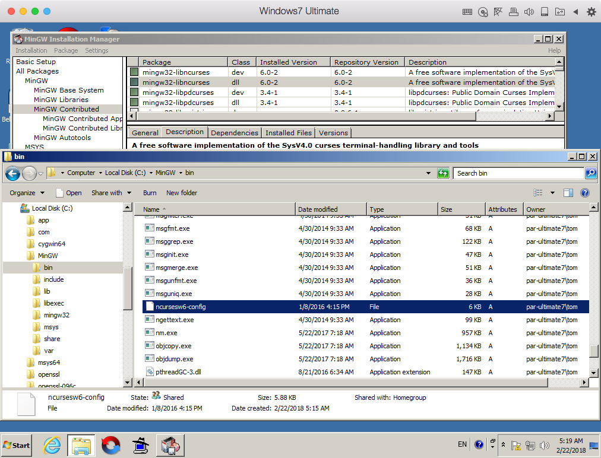Show the preview pane icon

point(568,193)
